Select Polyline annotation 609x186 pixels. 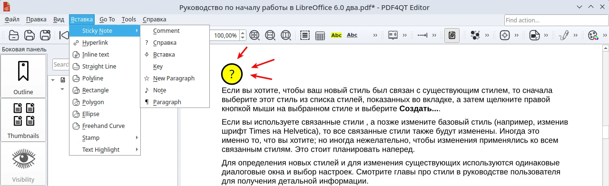[105, 78]
